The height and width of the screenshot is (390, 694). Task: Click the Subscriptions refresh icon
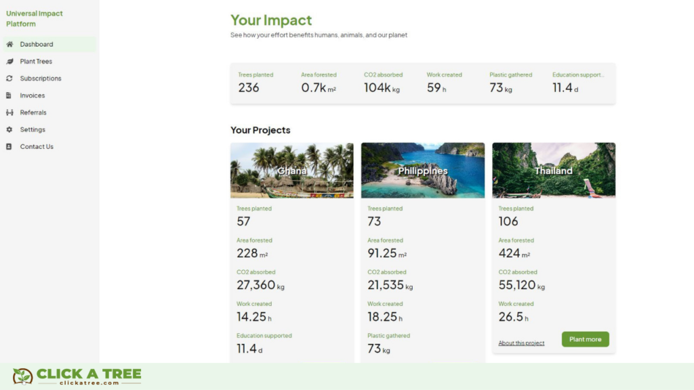tap(8, 78)
